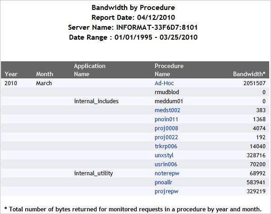
Task: Click the Month column header
Action: tap(45, 74)
